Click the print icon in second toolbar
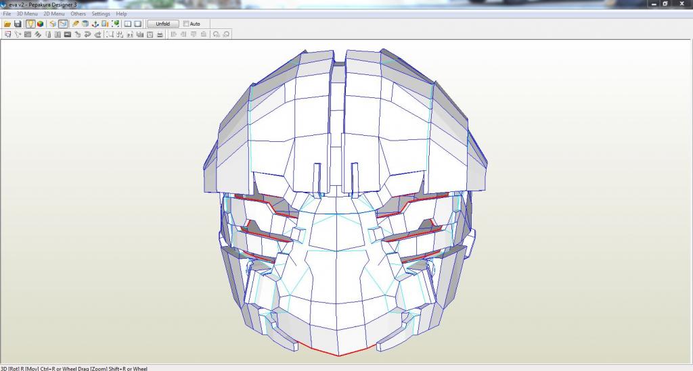 click(160, 34)
